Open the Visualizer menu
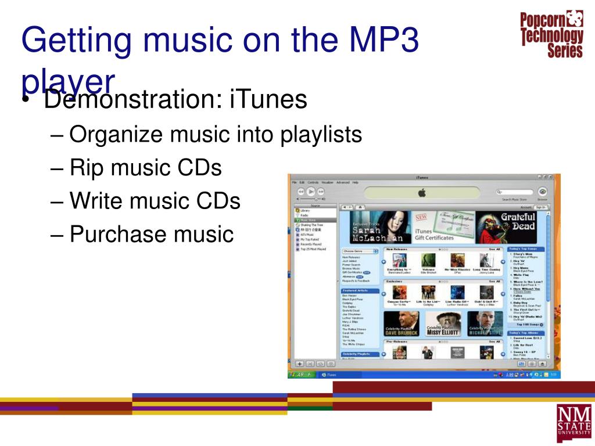The image size is (595, 446). (328, 182)
